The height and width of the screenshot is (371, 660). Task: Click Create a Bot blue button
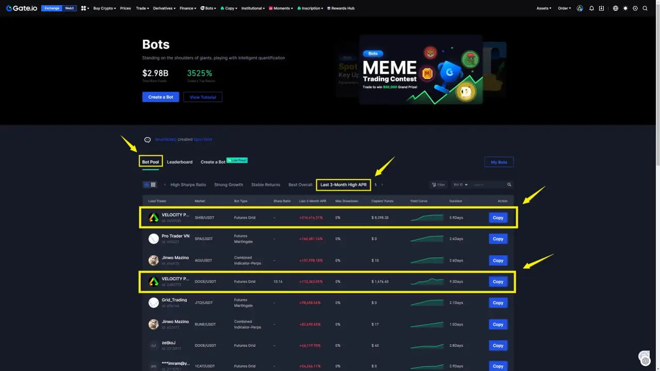click(x=161, y=97)
